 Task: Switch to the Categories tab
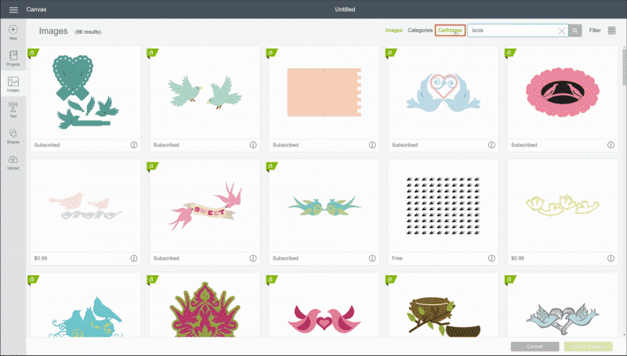pyautogui.click(x=420, y=31)
